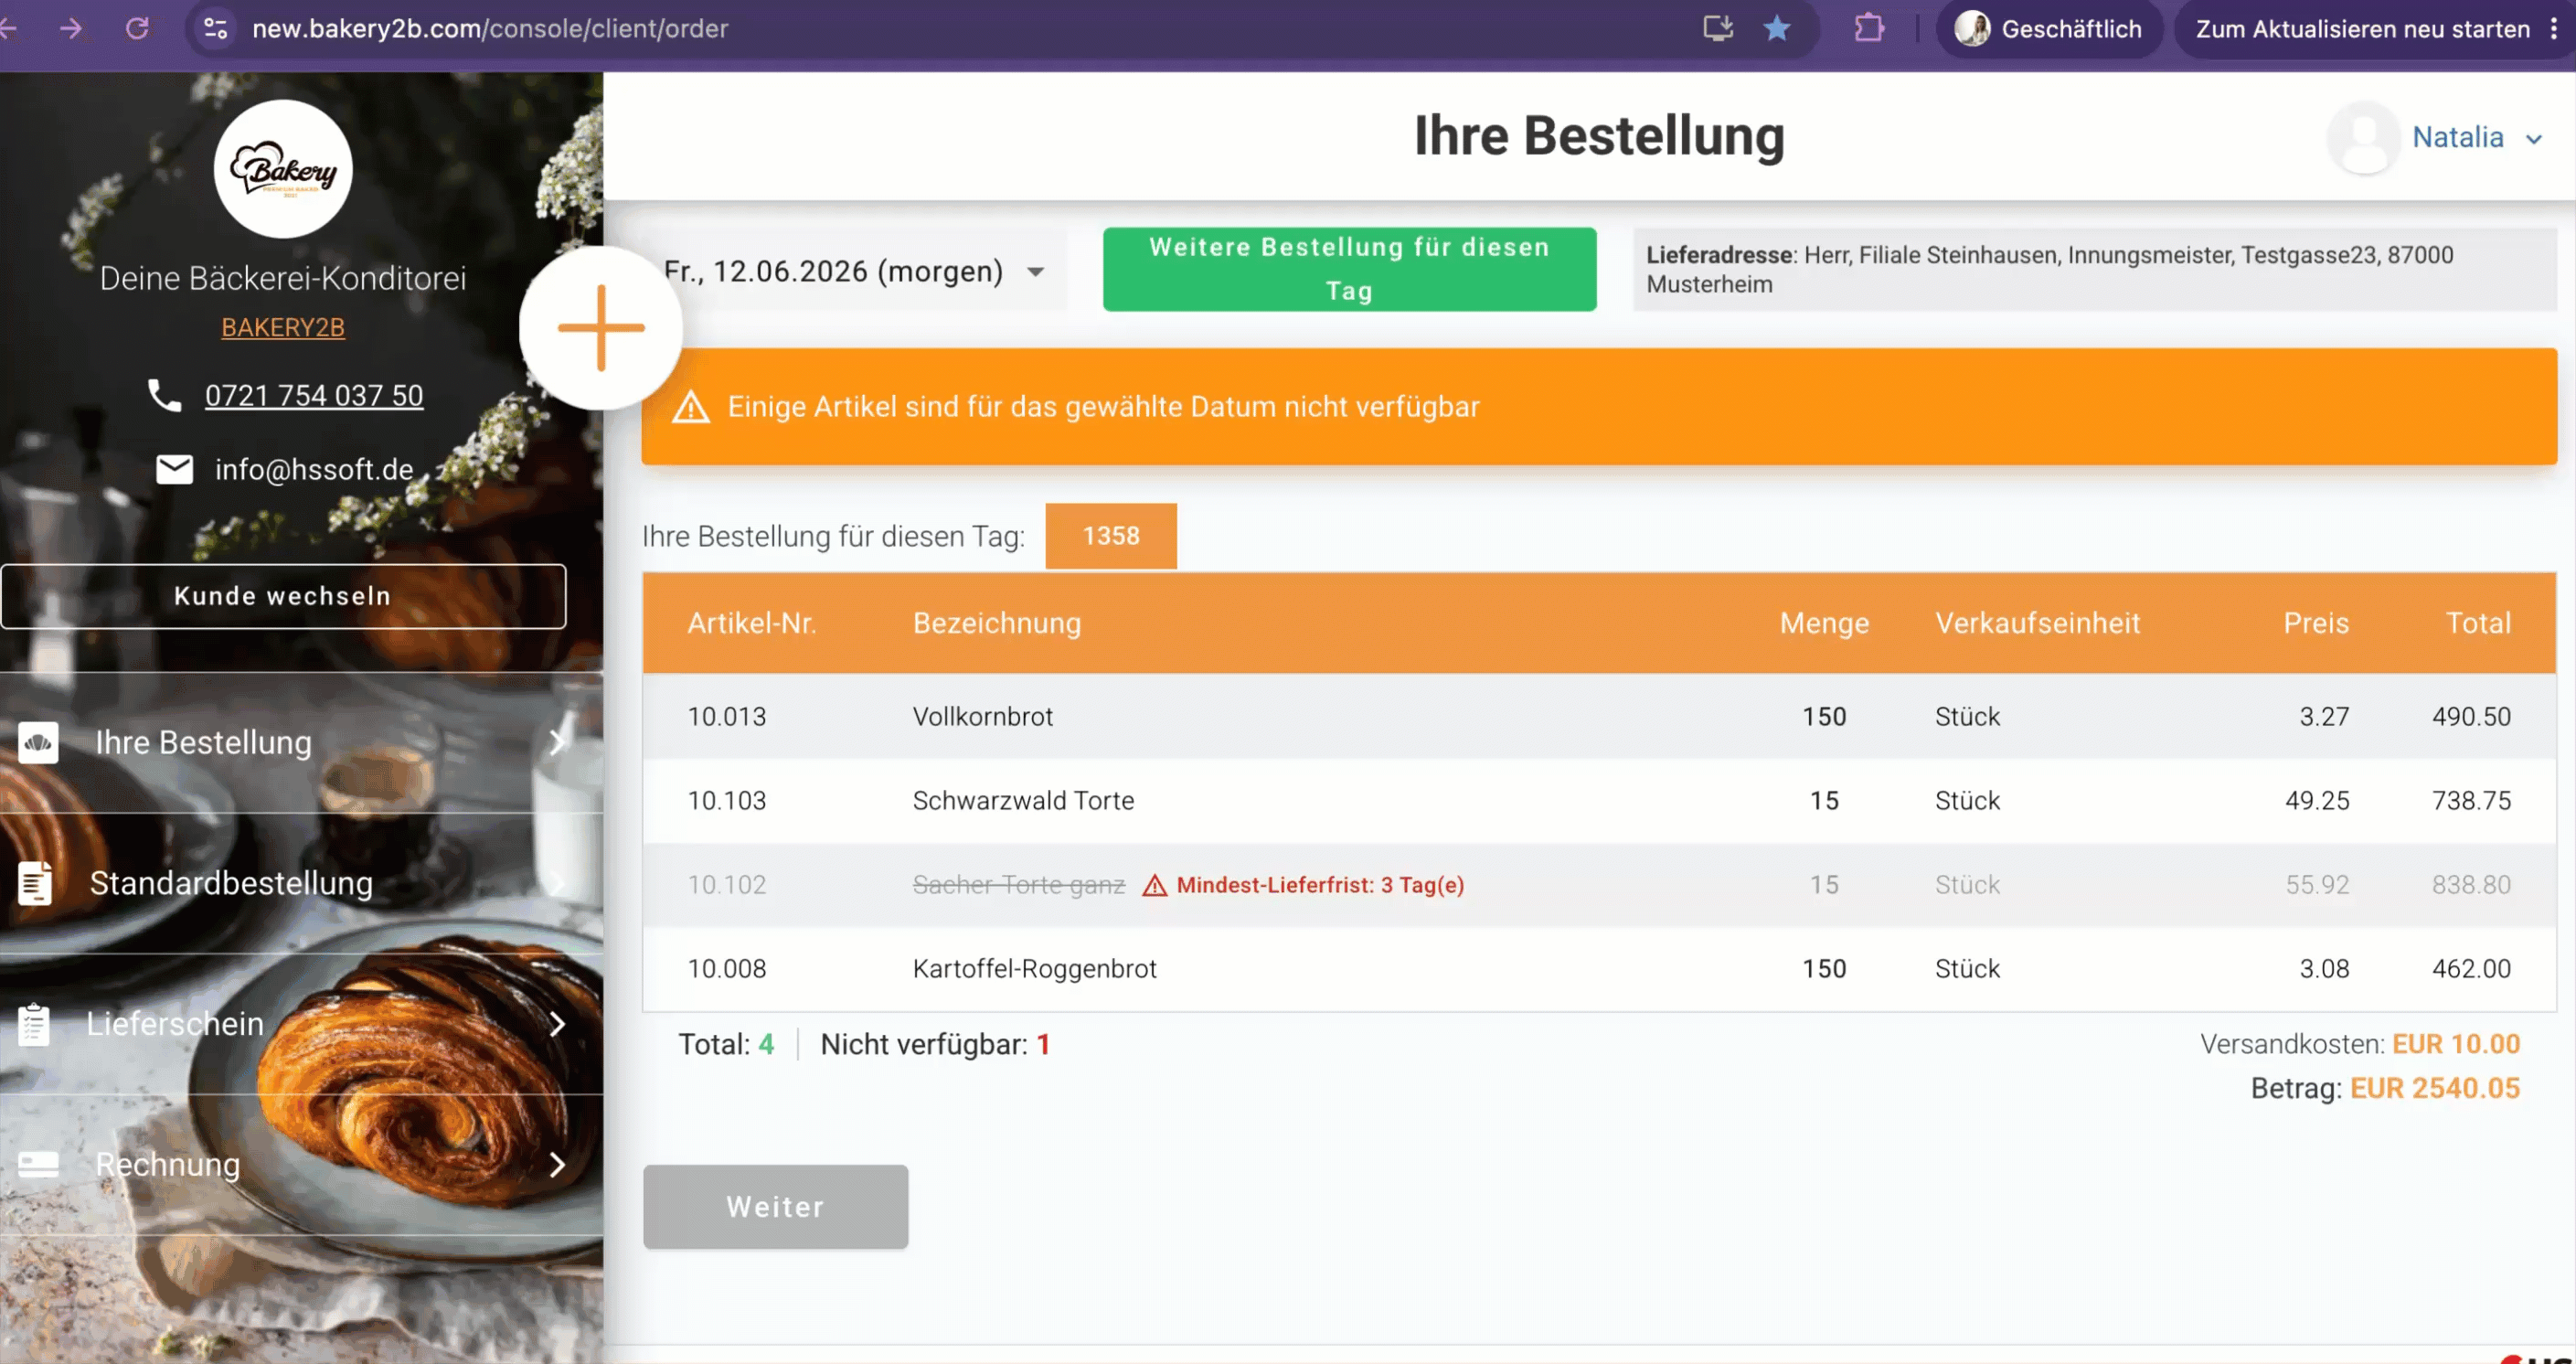Open the browser three-dot menu
This screenshot has height=1364, width=2576.
tap(2553, 28)
